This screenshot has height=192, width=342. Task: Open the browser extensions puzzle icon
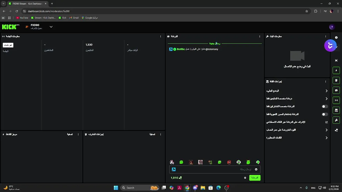[316, 11]
